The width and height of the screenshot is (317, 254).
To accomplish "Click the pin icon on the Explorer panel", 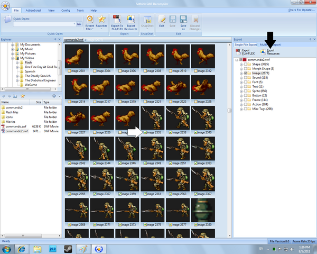I will pos(55,39).
